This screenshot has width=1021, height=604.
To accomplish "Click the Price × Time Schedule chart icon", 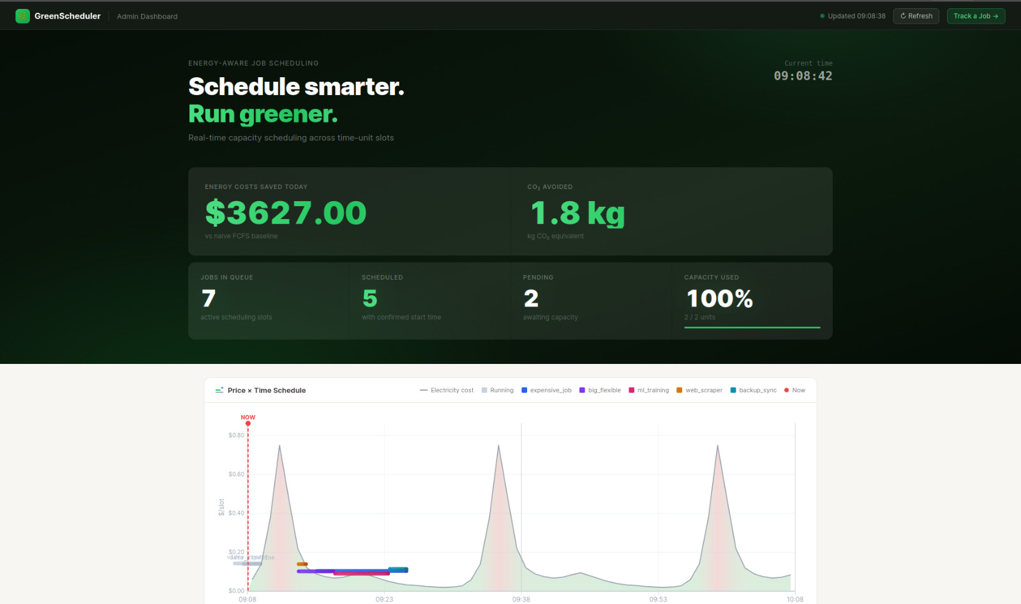I will 220,390.
